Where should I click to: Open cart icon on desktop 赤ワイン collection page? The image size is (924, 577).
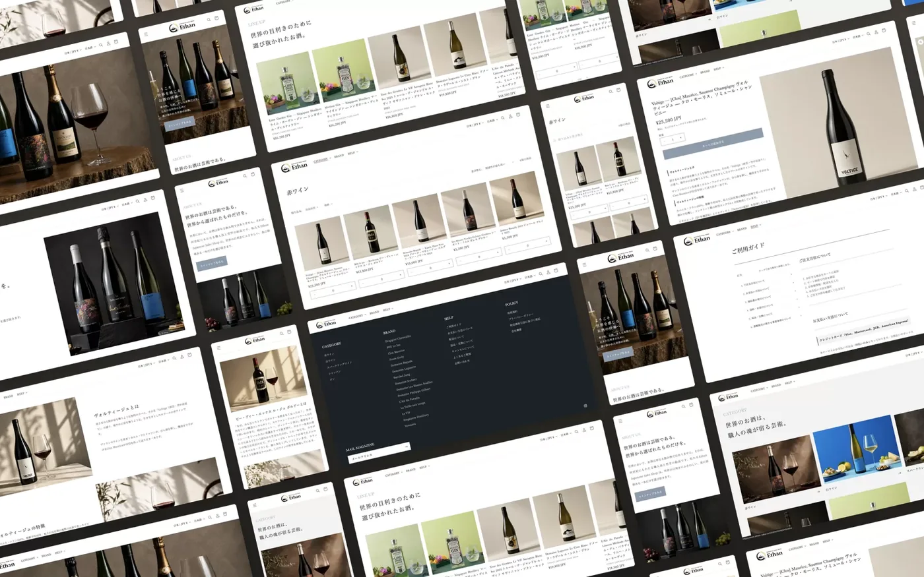(518, 114)
